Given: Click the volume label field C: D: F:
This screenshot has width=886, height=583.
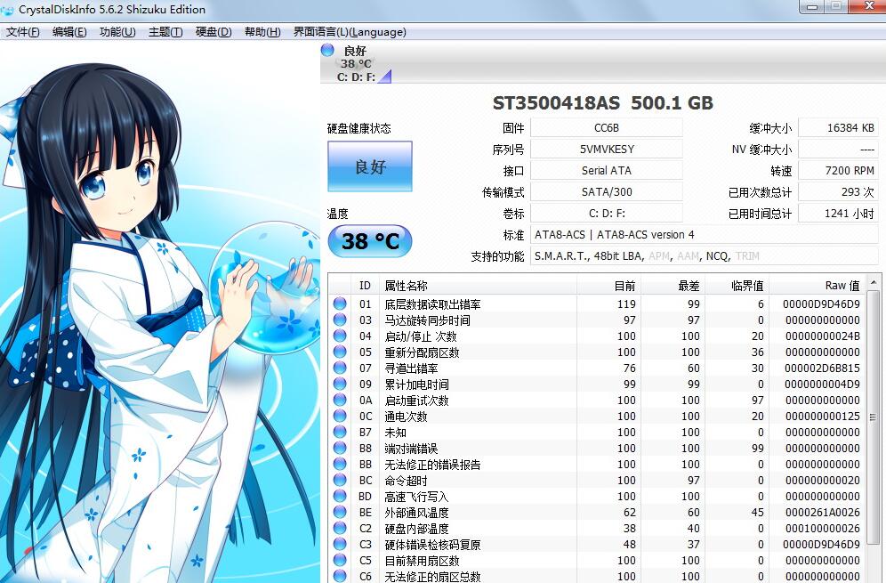Looking at the screenshot, I should (x=607, y=214).
